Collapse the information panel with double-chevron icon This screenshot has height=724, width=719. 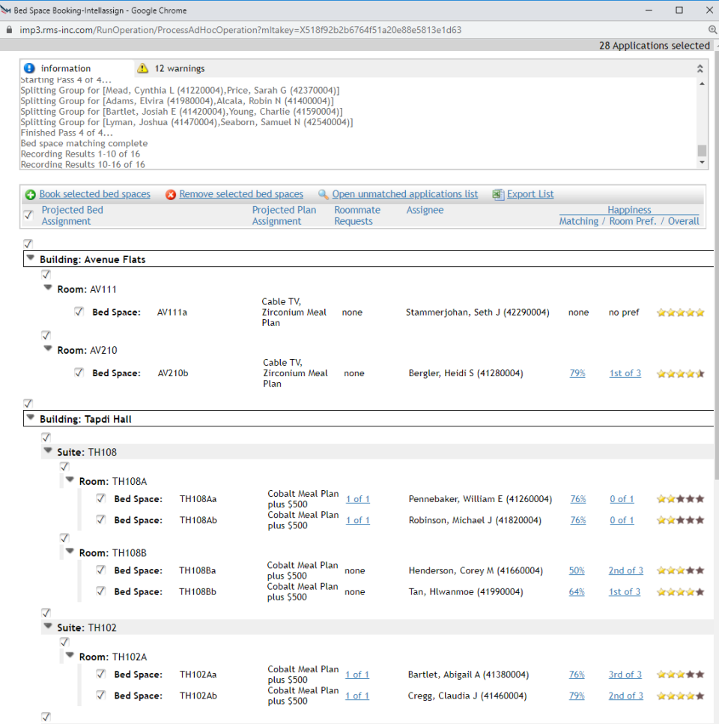click(x=700, y=69)
